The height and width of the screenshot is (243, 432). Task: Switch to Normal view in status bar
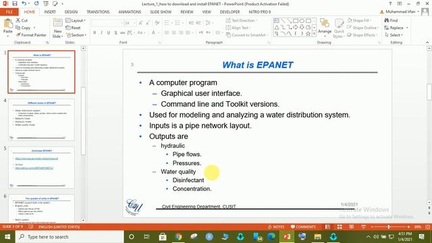click(327, 227)
